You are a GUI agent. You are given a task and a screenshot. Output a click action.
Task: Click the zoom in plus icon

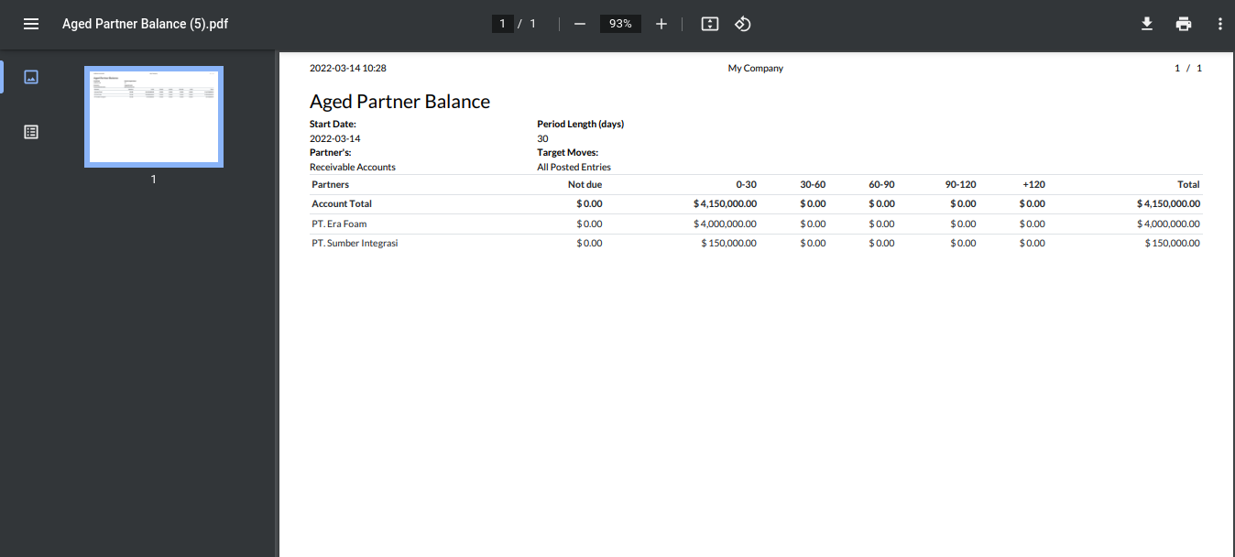click(x=661, y=24)
